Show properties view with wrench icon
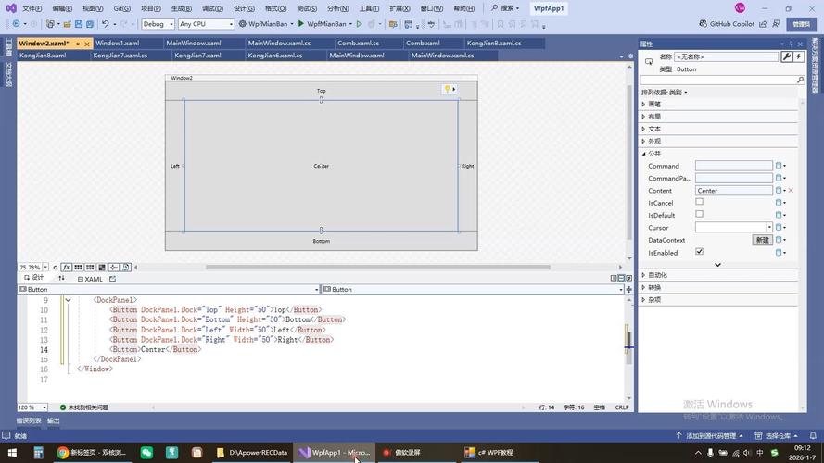 point(787,56)
